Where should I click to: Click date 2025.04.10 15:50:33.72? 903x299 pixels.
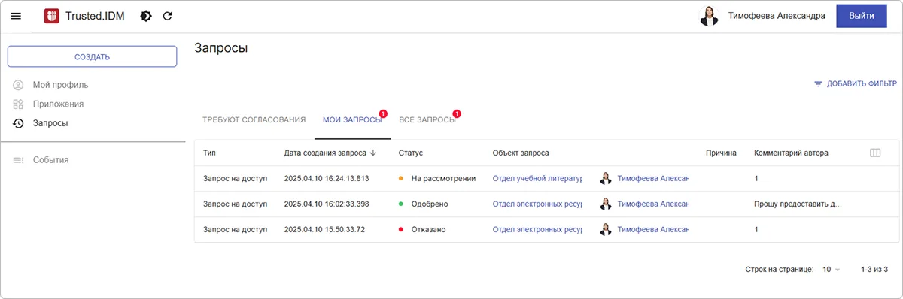click(324, 229)
